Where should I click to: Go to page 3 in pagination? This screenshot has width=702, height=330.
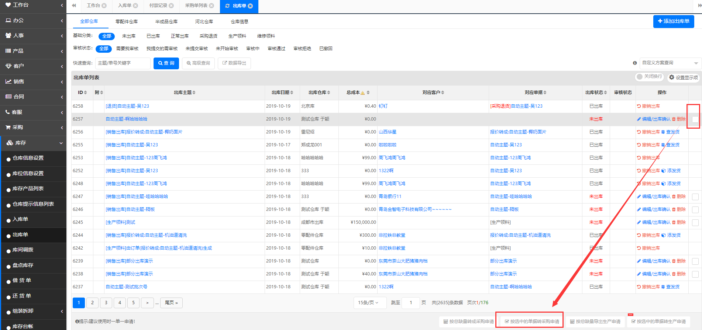[106, 303]
